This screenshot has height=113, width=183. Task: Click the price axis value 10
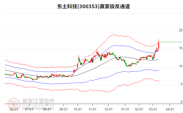(x=181, y=66)
